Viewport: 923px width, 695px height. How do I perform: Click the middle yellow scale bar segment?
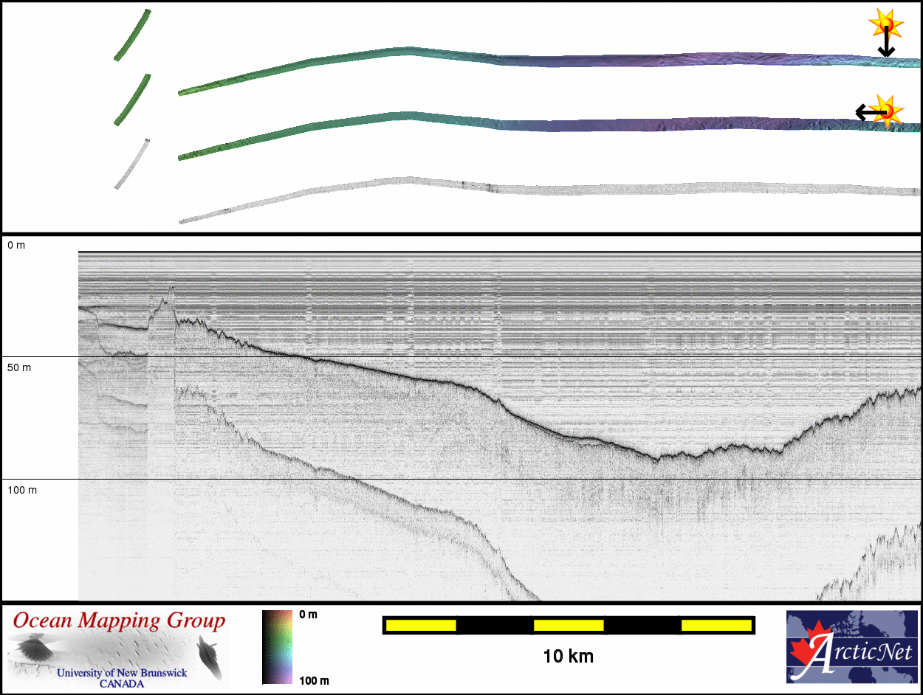click(x=569, y=626)
